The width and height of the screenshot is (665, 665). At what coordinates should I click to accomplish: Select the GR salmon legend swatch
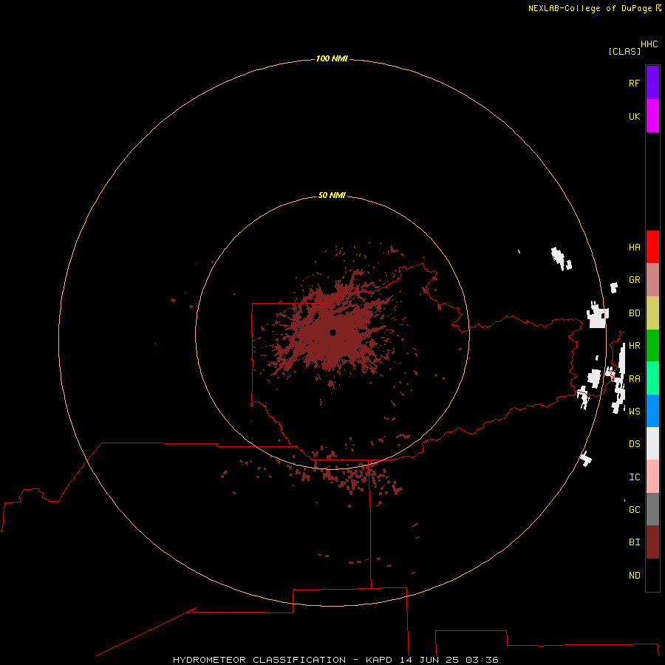coord(652,280)
